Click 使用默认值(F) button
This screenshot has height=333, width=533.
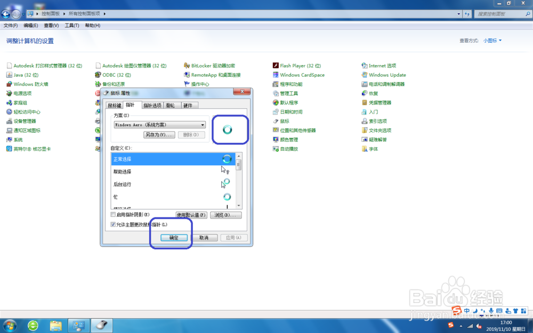point(191,215)
